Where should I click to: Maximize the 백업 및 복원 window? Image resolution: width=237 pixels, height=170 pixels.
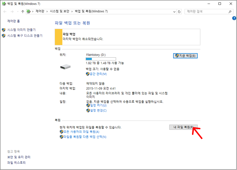[x=220, y=4]
